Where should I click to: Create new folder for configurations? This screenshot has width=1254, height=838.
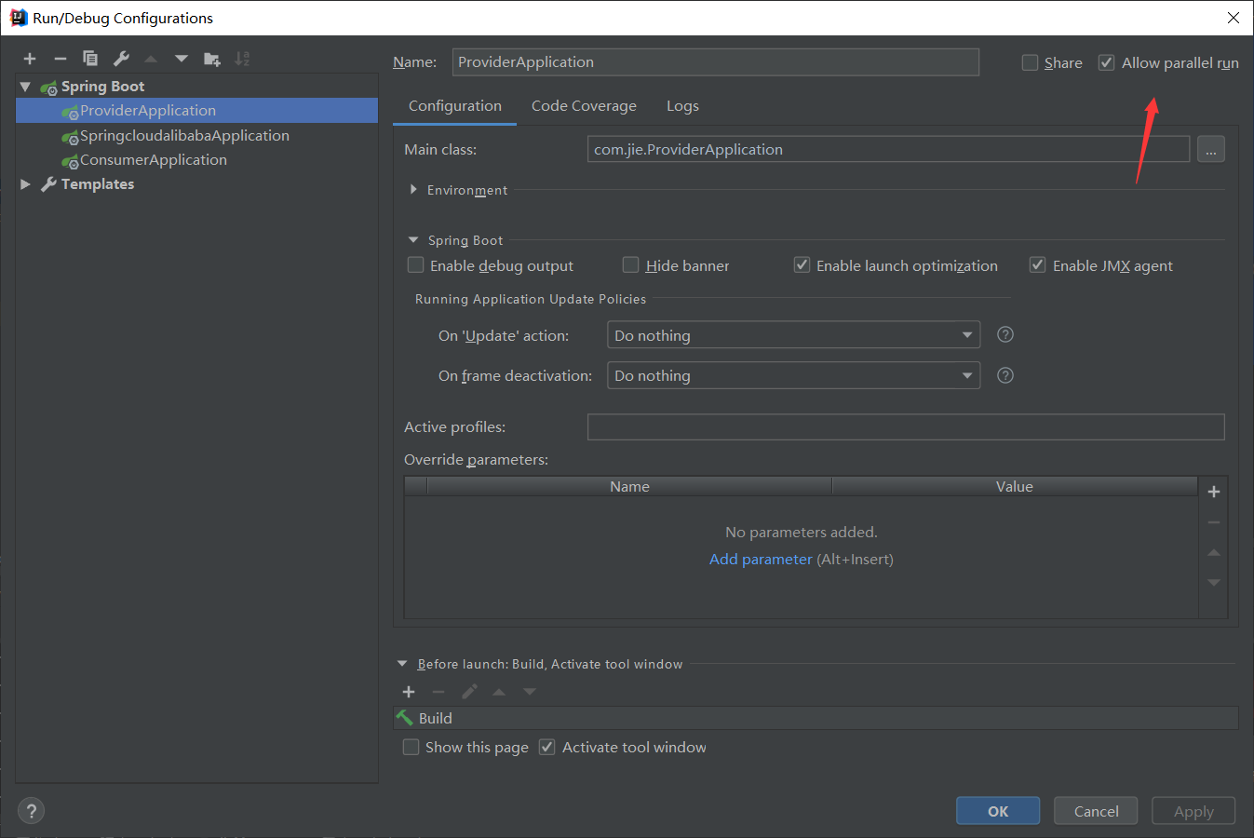point(212,59)
